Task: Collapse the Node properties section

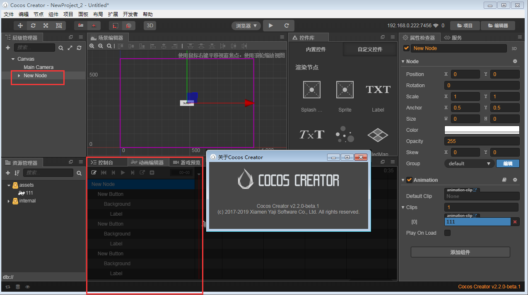Action: (x=403, y=61)
